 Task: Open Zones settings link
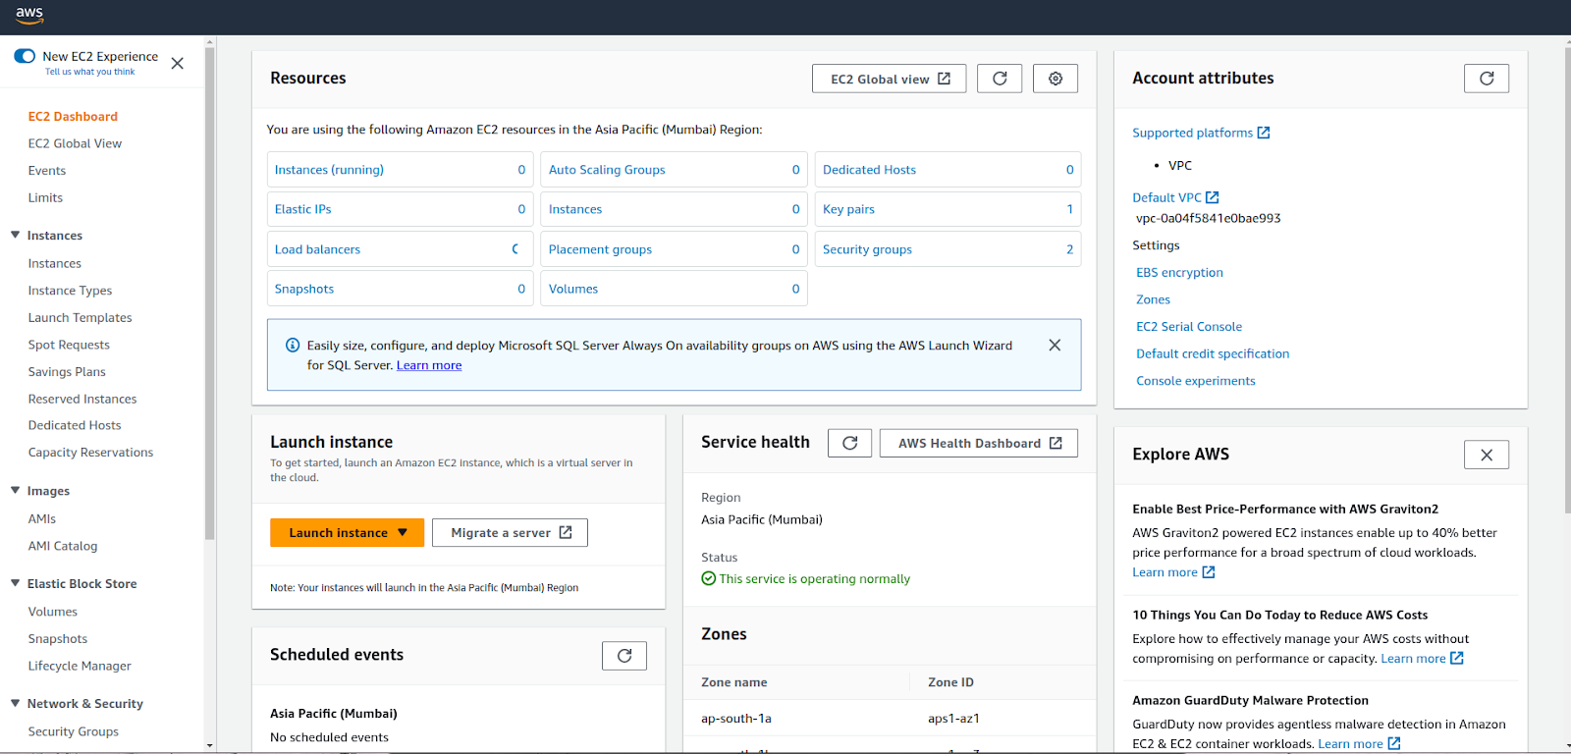pyautogui.click(x=1153, y=299)
